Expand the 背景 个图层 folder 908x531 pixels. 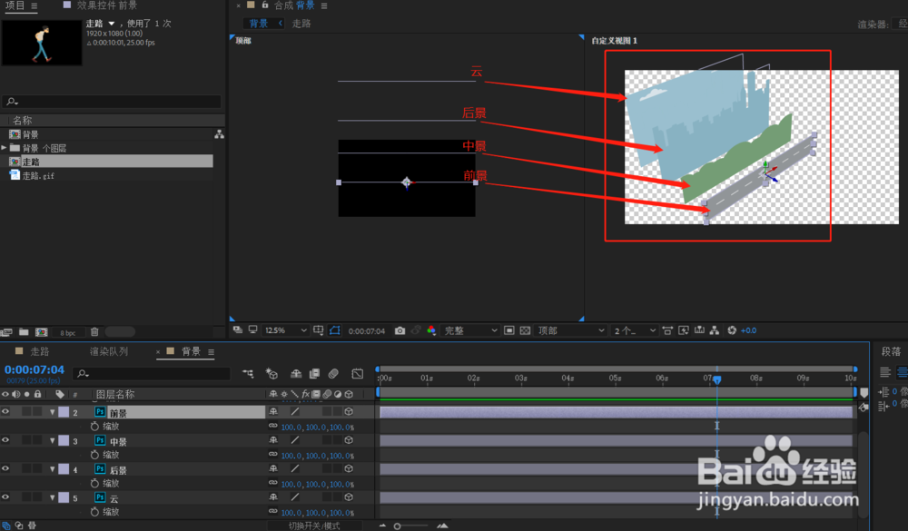4,148
